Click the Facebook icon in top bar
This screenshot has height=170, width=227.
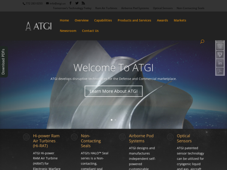70,3
